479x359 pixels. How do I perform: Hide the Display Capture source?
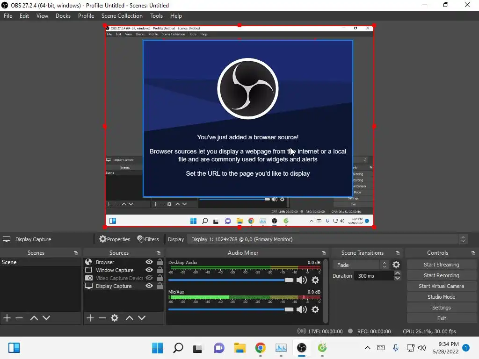tap(149, 286)
